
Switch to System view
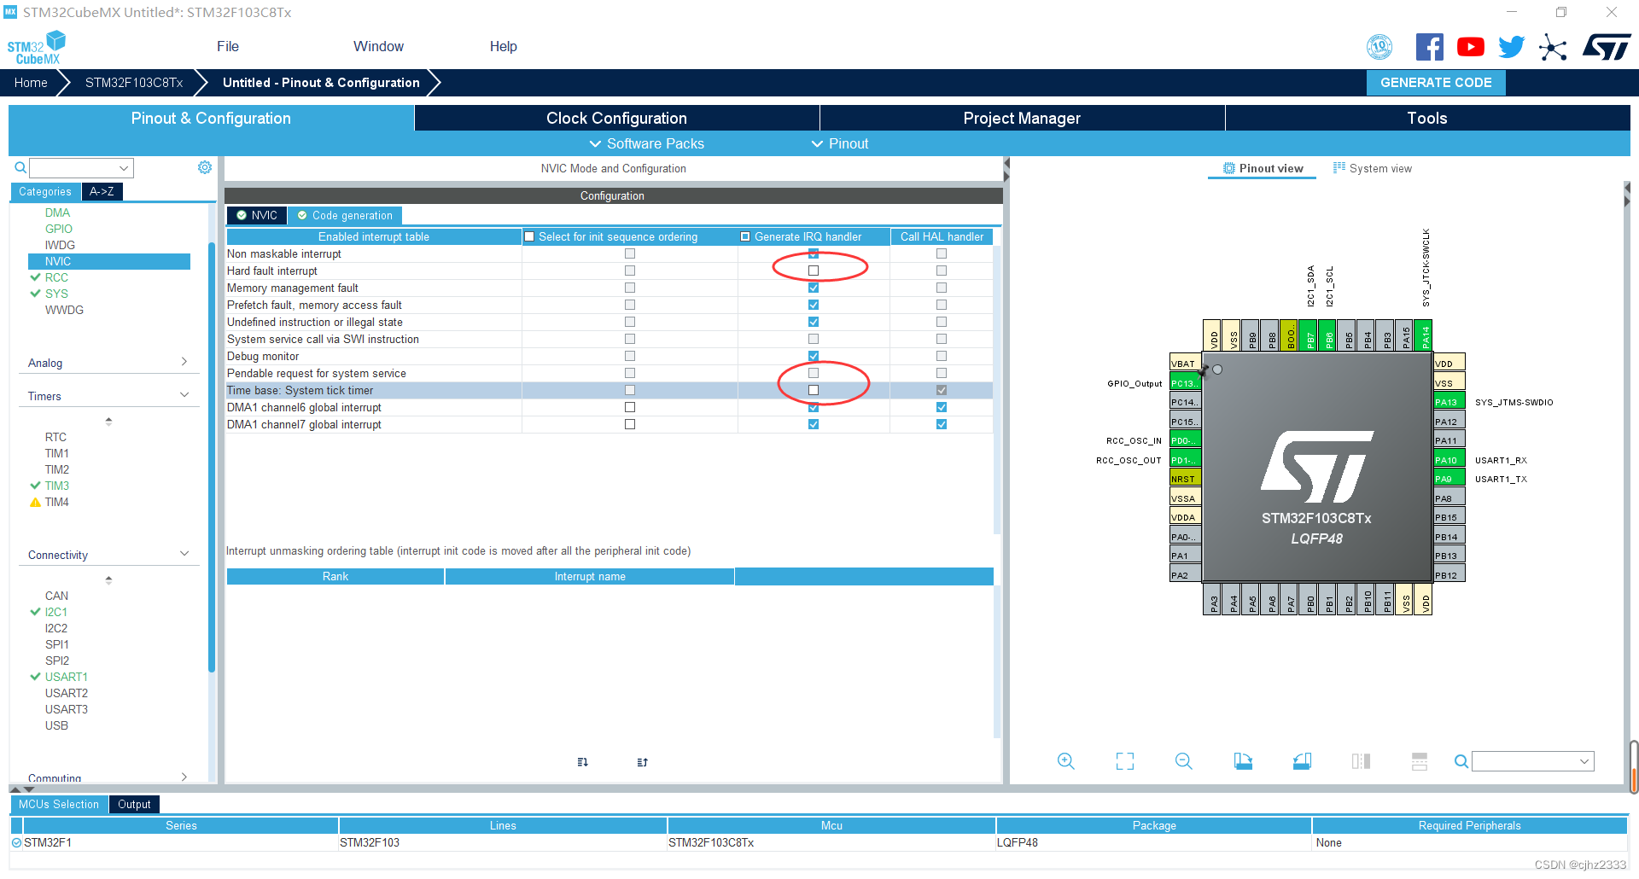1373,168
